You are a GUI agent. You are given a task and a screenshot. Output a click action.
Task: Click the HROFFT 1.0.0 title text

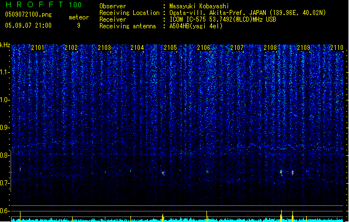tap(44, 4)
